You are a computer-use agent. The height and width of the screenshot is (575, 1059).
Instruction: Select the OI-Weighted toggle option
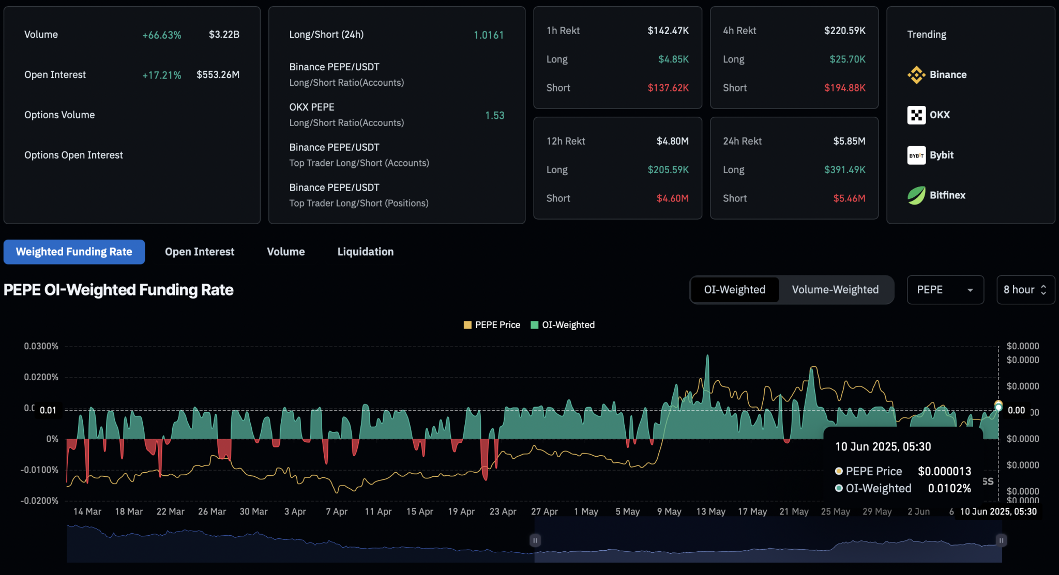734,290
